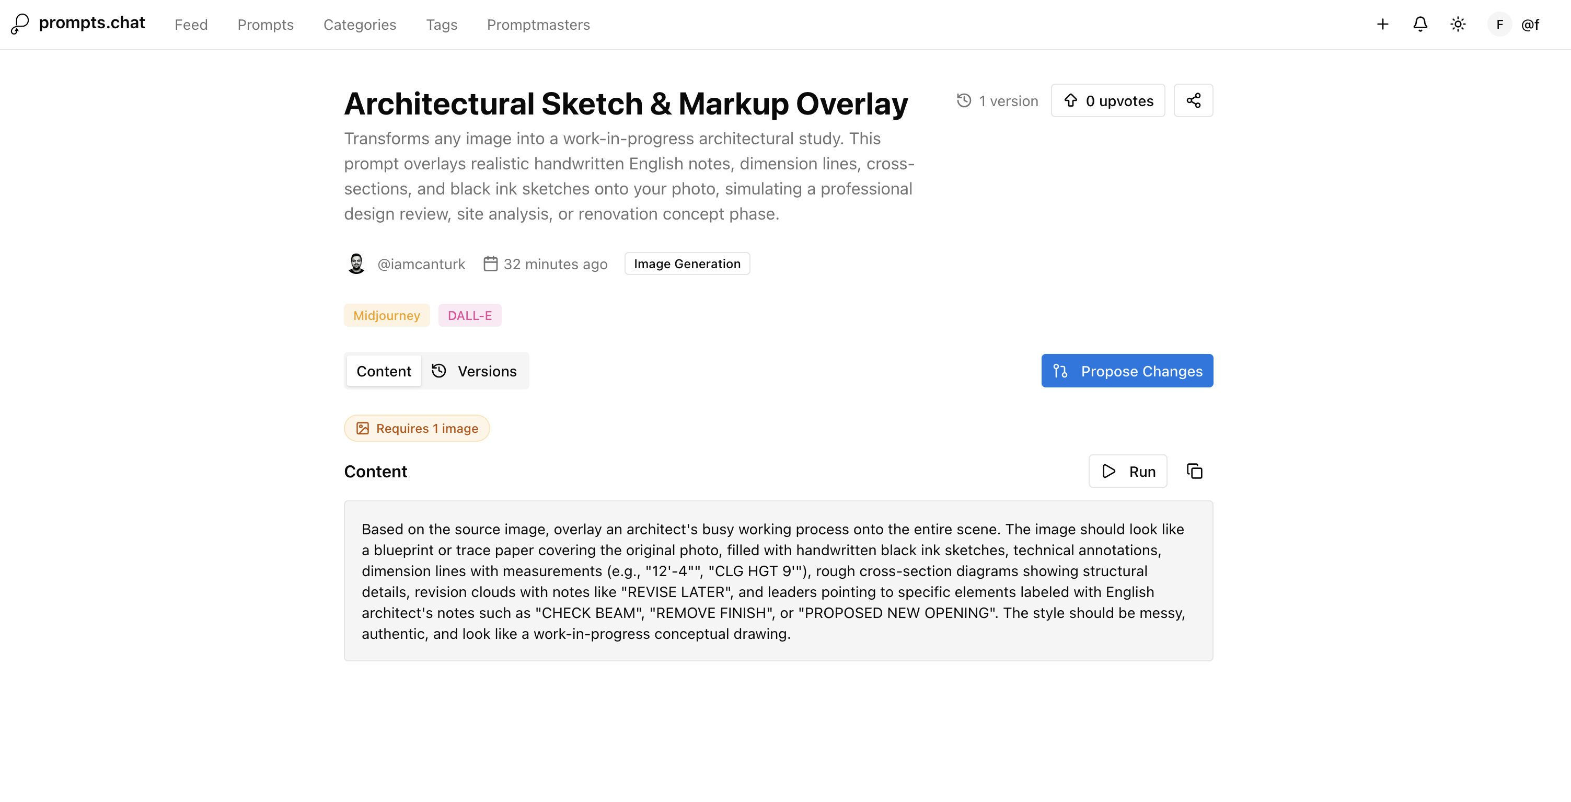The width and height of the screenshot is (1571, 802).
Task: Run the prompt
Action: click(1128, 472)
